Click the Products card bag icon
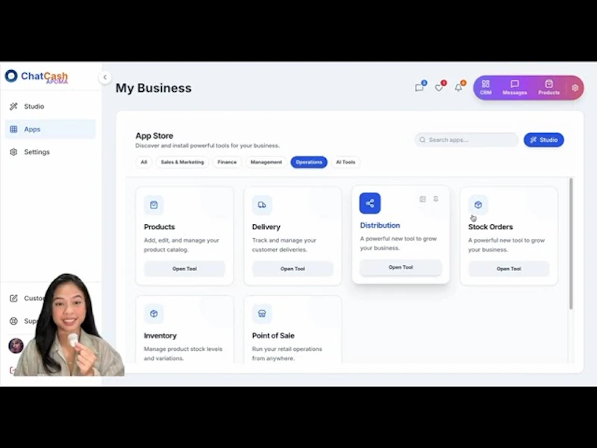The width and height of the screenshot is (597, 448). coord(154,205)
